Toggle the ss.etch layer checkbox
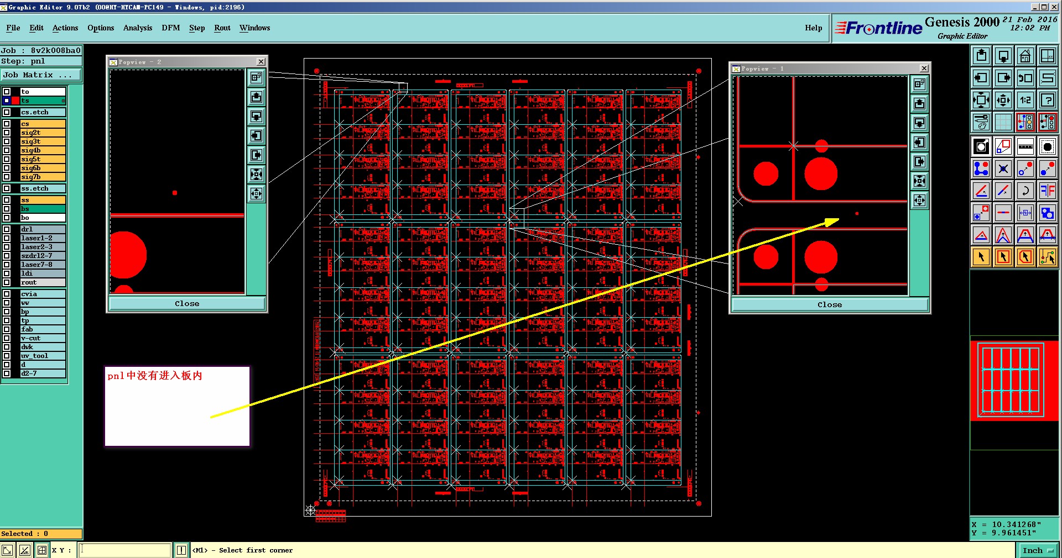Image resolution: width=1062 pixels, height=558 pixels. 7,188
